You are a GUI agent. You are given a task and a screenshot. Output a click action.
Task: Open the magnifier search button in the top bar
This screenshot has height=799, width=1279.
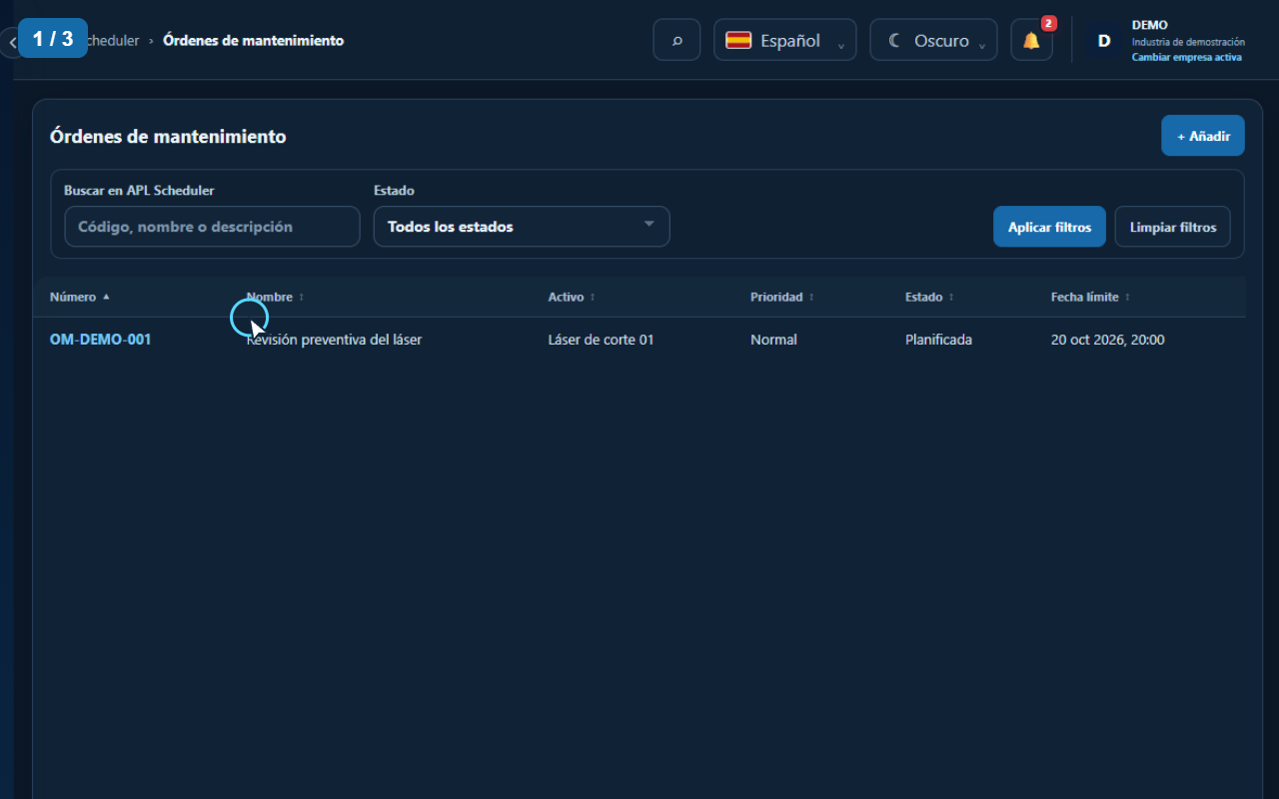(x=676, y=40)
